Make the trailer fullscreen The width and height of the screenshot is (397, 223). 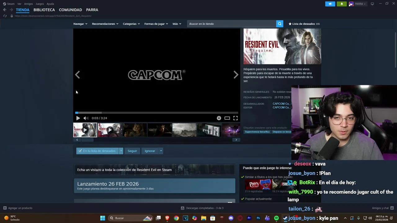[235, 118]
